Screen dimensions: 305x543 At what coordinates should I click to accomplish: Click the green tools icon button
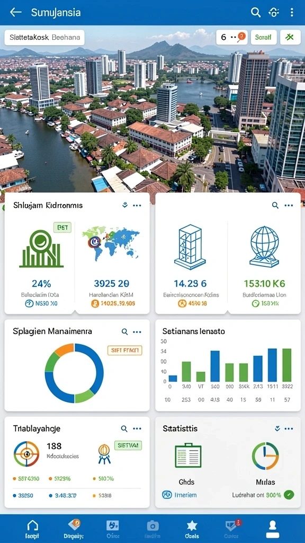290,37
